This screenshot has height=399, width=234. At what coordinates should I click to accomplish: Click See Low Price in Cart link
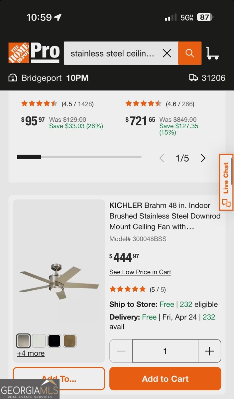click(x=140, y=272)
